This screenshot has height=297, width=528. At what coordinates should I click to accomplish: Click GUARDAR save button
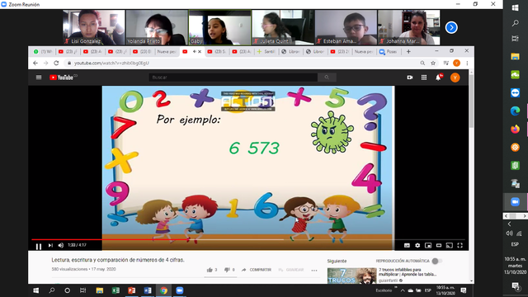pyautogui.click(x=291, y=270)
